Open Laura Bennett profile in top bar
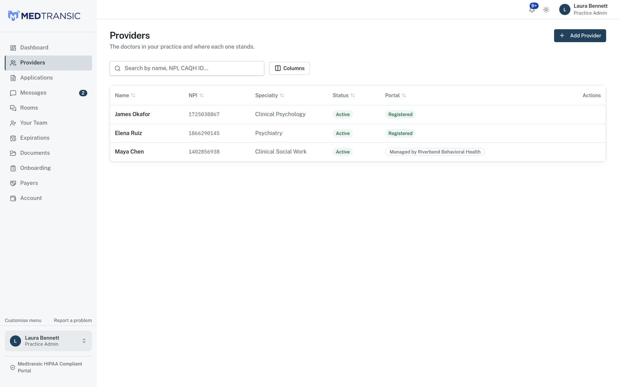The height and width of the screenshot is (387, 619). (583, 10)
